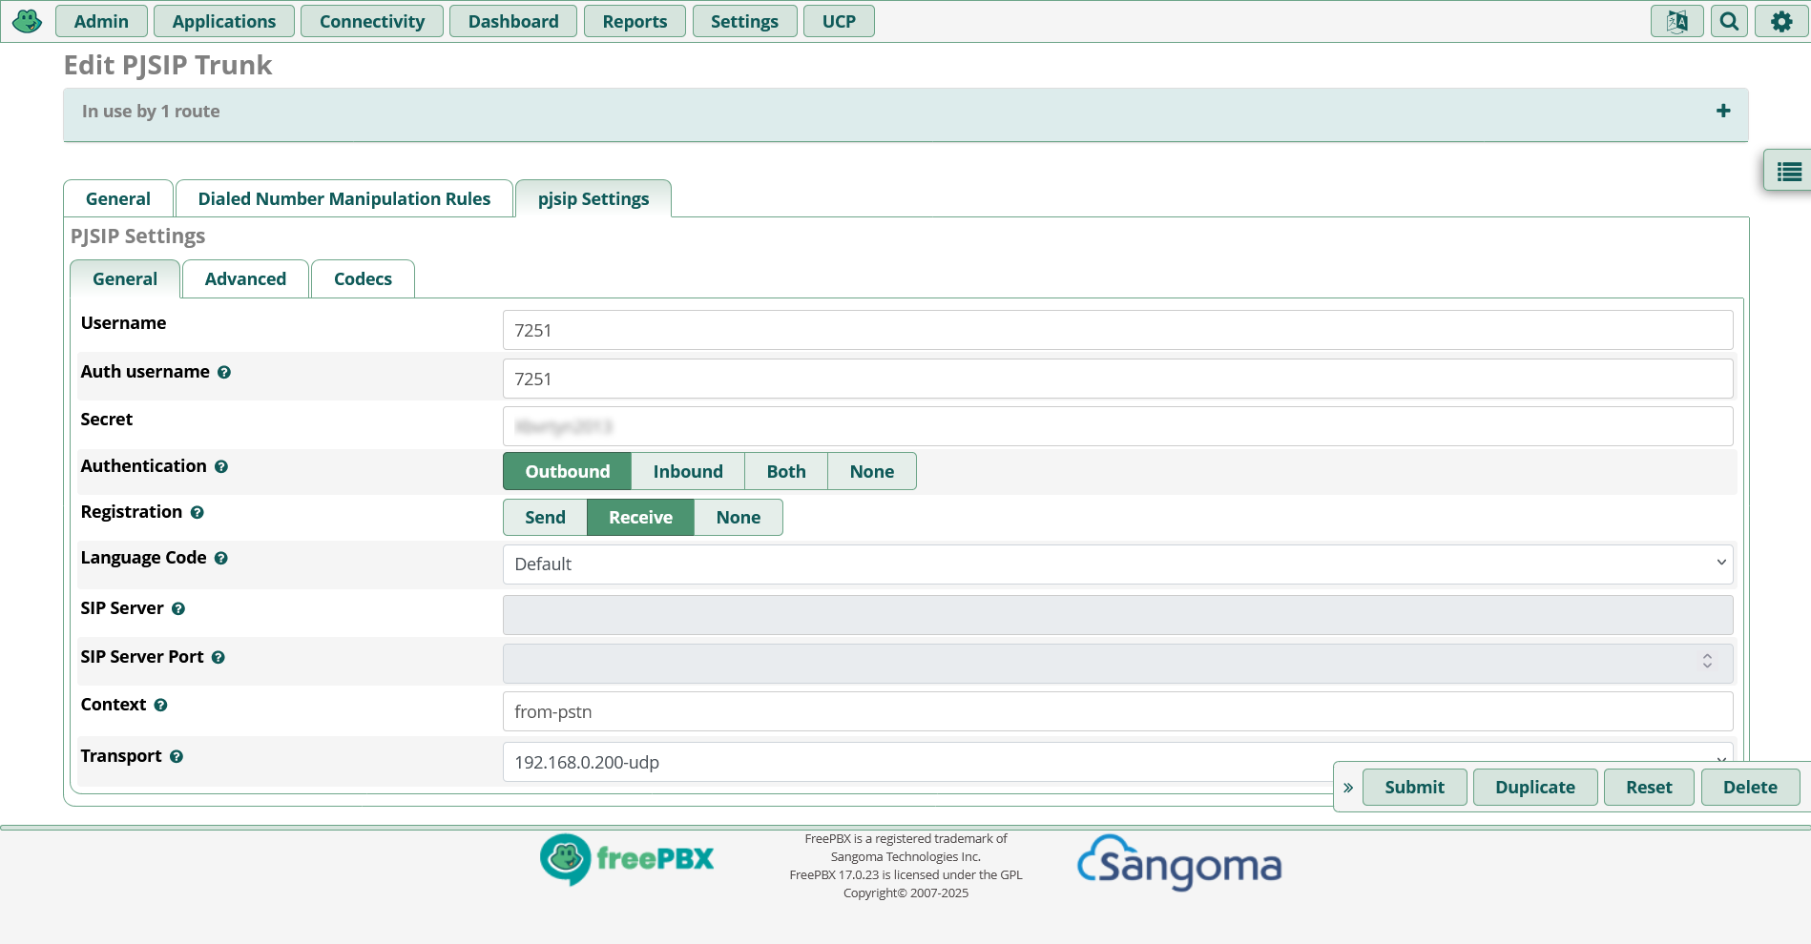Click the FreePBX frog logo icon
The width and height of the screenshot is (1811, 944).
click(x=27, y=21)
